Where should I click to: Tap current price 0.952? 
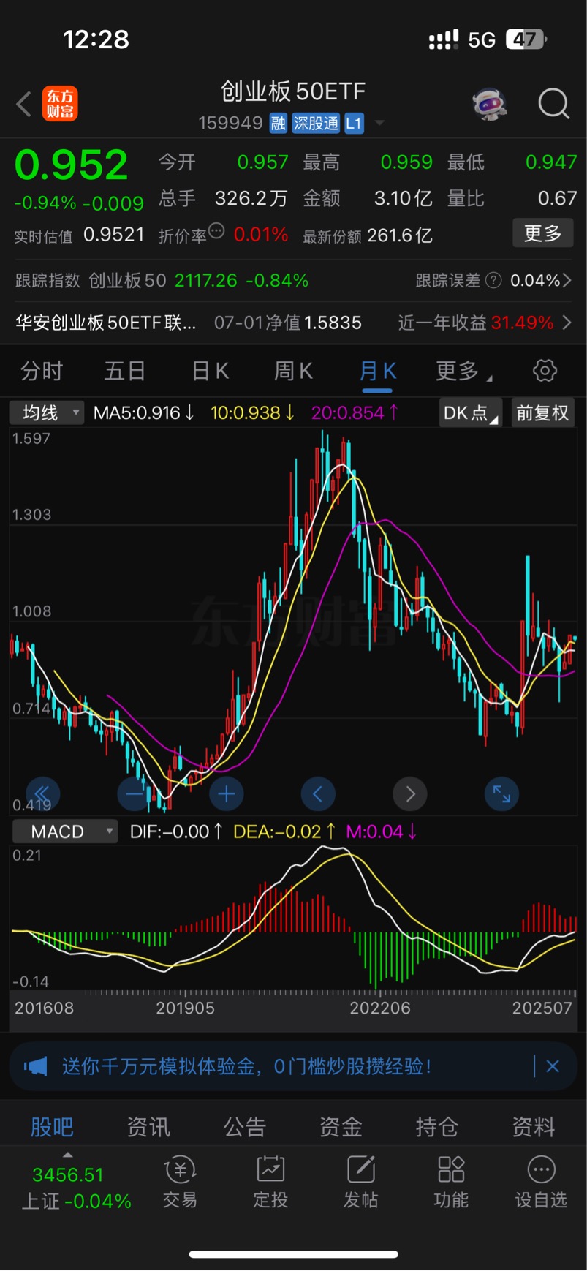coord(71,165)
